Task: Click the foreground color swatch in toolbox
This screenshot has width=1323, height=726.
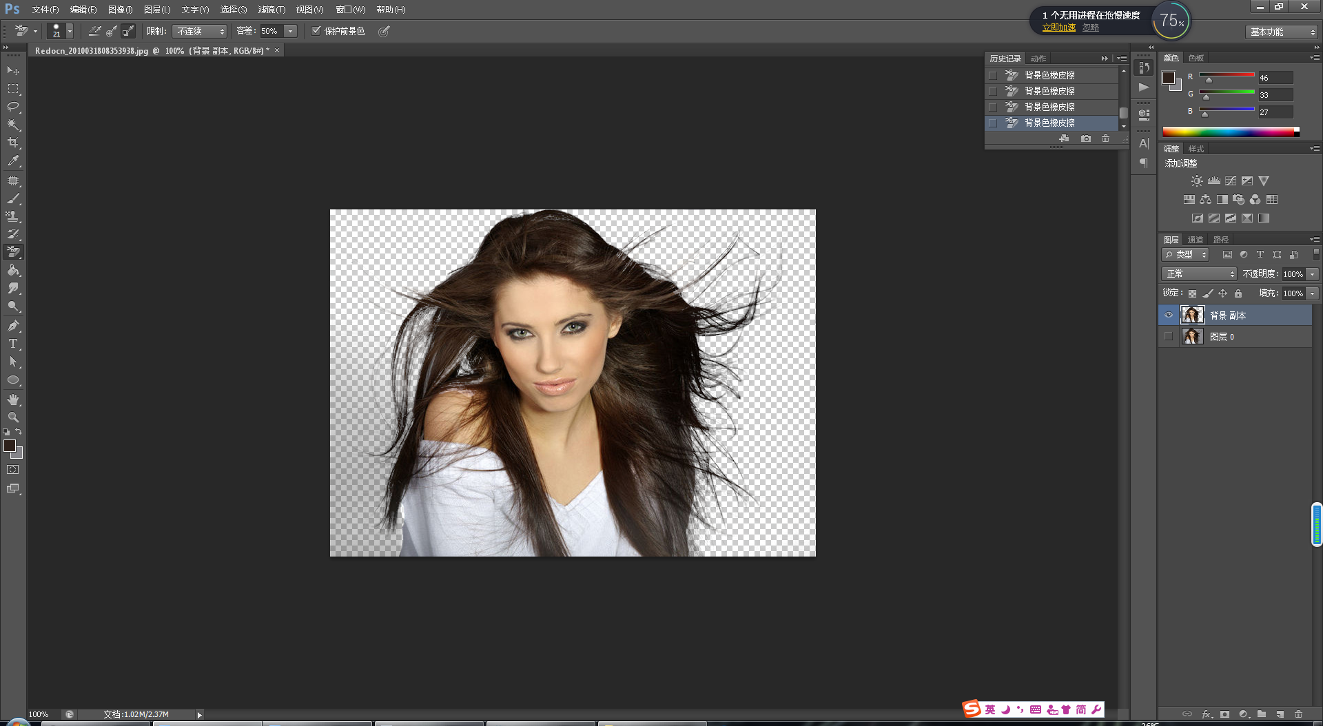Action: click(10, 446)
